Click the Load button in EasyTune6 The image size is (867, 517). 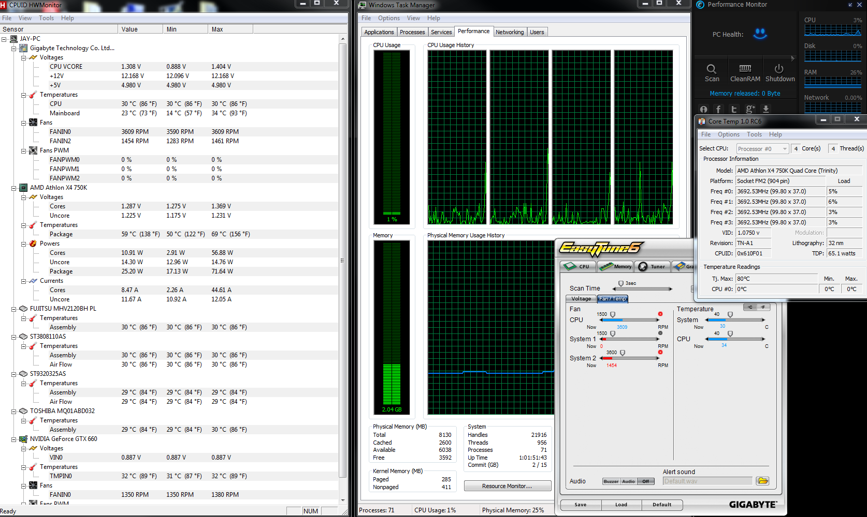[x=621, y=505]
